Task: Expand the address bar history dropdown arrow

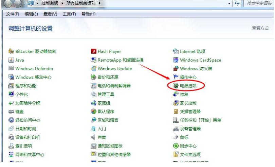Action: pos(230,3)
